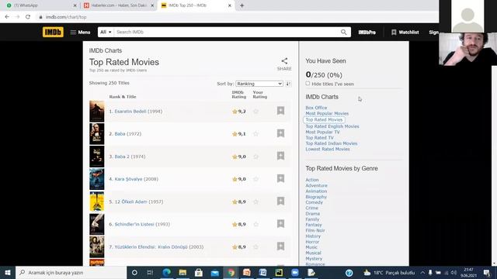Open the Sort by Ranking dropdown
Screen dimensions: 497x279
tap(259, 84)
